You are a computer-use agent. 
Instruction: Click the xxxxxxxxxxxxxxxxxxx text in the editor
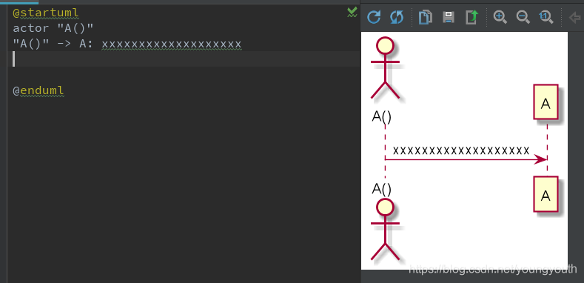(x=172, y=44)
